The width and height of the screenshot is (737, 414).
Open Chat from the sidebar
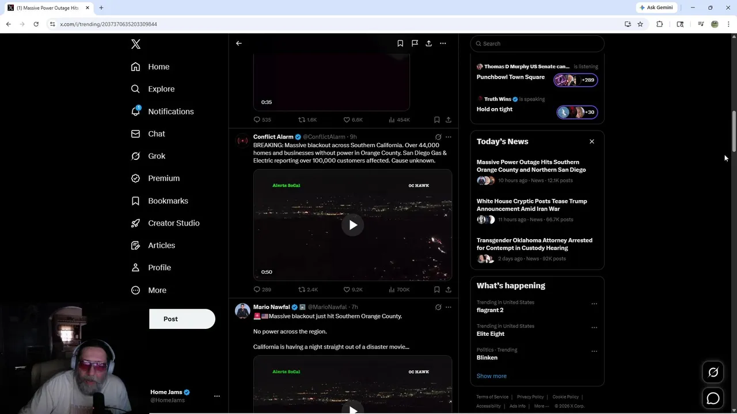coord(148,134)
